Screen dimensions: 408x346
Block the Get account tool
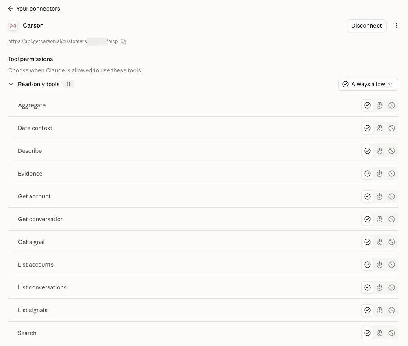[x=392, y=196]
